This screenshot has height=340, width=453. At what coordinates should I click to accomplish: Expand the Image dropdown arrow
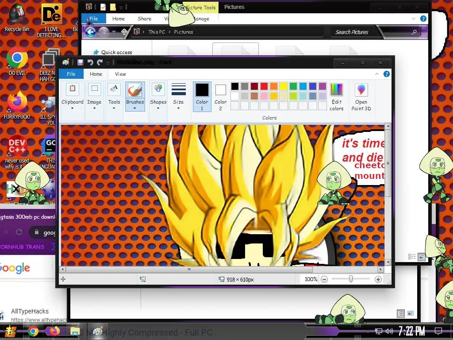click(94, 108)
